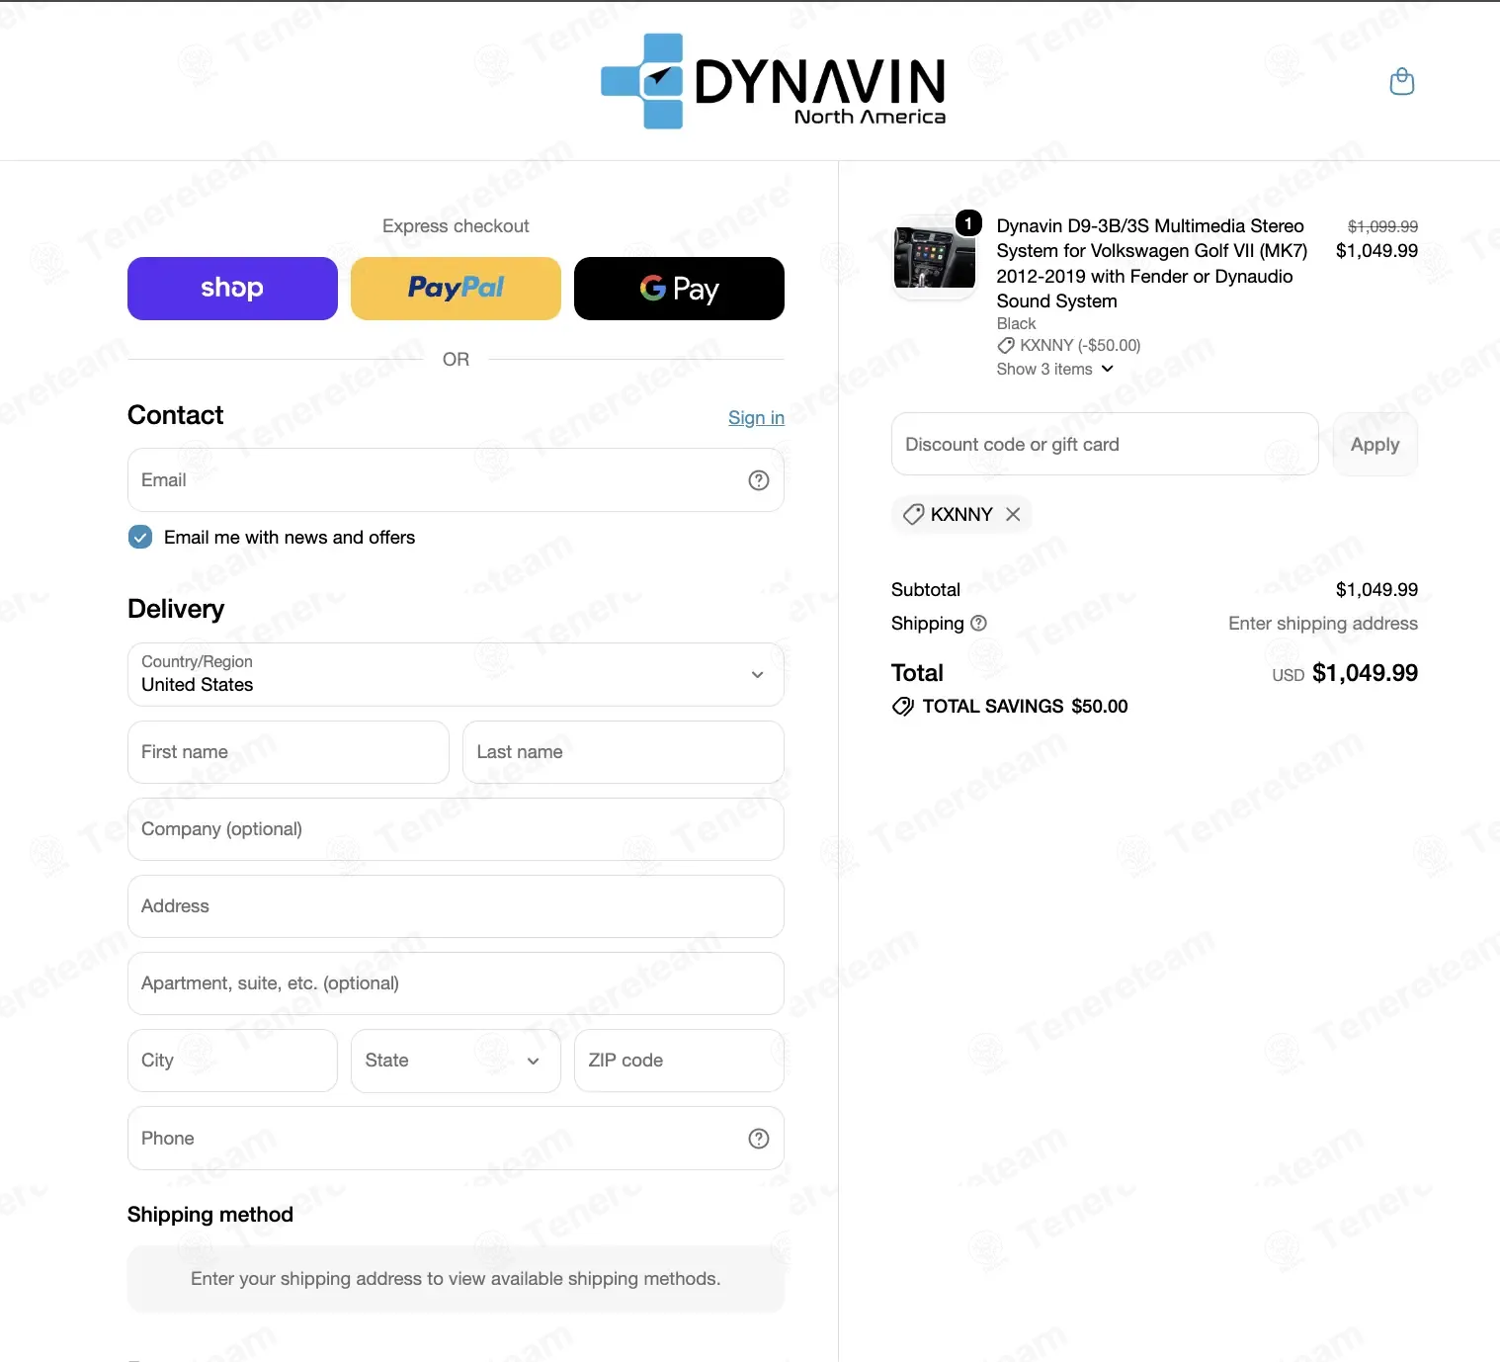The height and width of the screenshot is (1362, 1500).
Task: Expand Show 3 items list
Action: (x=1054, y=369)
